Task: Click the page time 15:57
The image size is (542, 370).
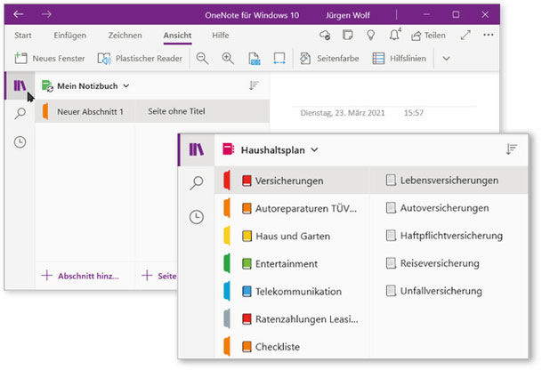Action: [414, 113]
